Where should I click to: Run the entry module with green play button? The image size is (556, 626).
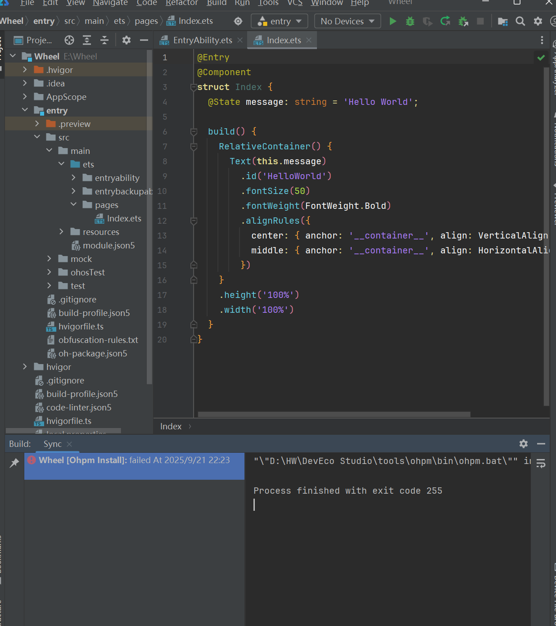coord(393,21)
